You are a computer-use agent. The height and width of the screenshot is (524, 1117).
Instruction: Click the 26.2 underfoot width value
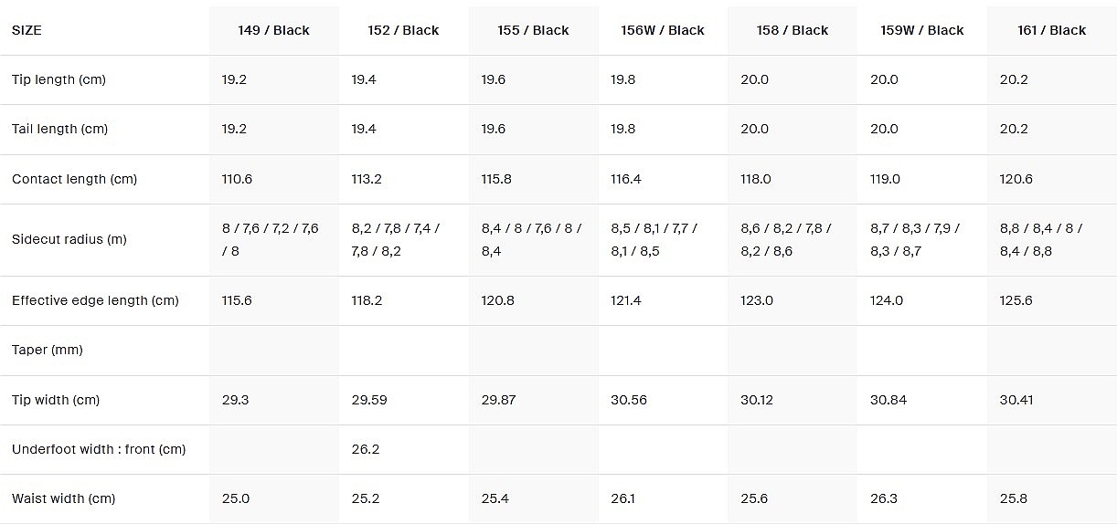click(366, 449)
